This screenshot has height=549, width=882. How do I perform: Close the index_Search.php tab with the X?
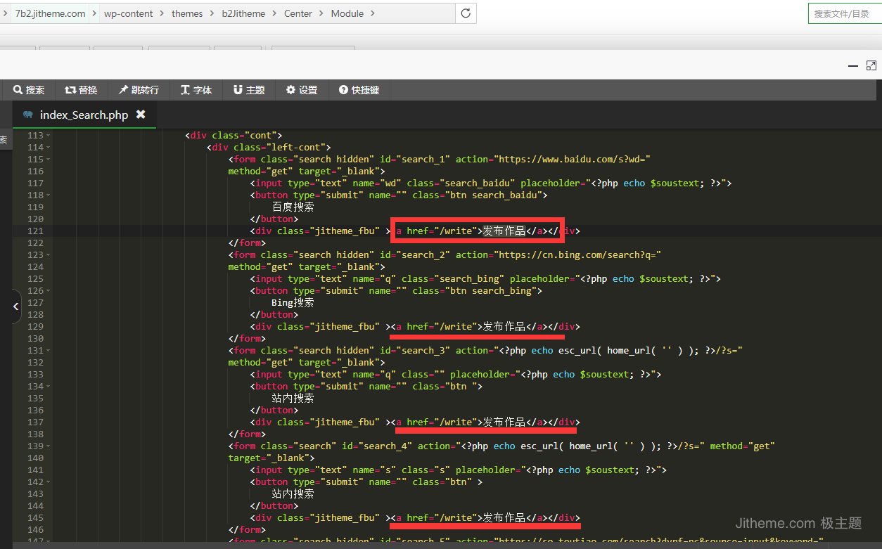coord(141,114)
